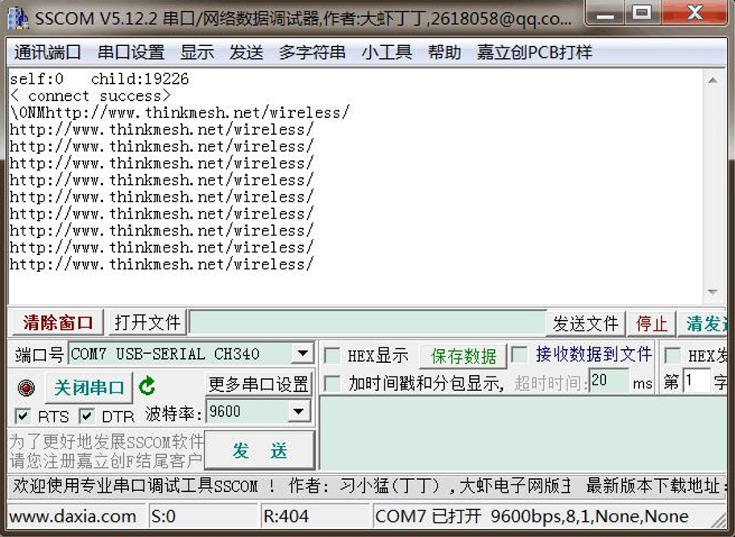Click the file path field beside 打开文件

coord(367,323)
